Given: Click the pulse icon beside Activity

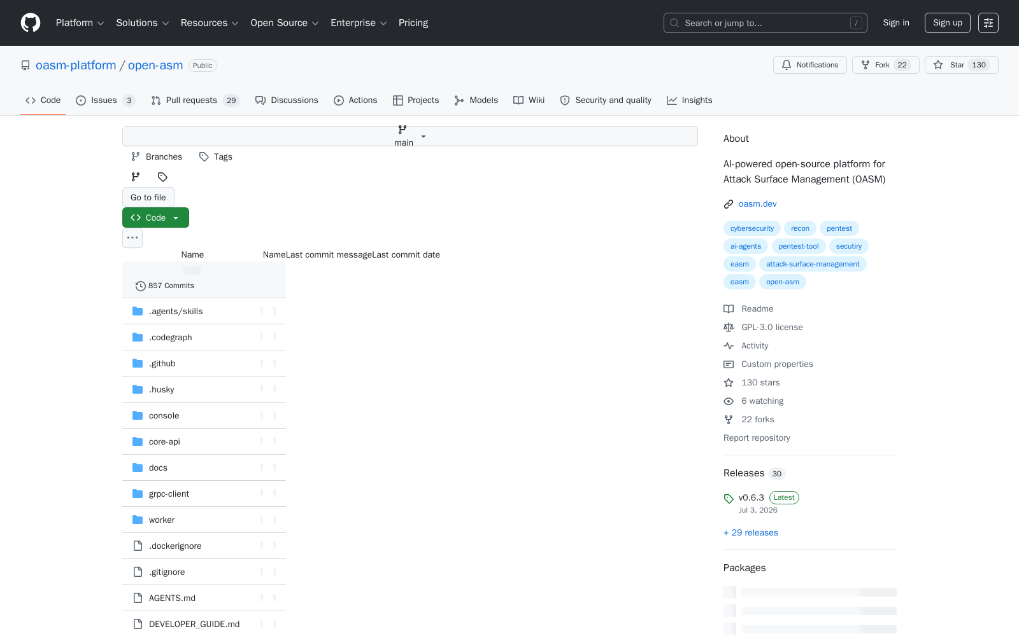Looking at the screenshot, I should (729, 346).
